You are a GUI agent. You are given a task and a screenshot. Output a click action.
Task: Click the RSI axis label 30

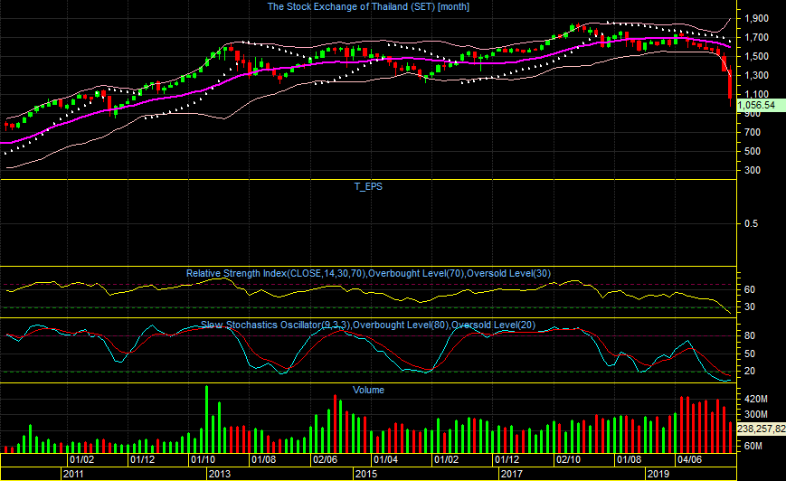750,307
